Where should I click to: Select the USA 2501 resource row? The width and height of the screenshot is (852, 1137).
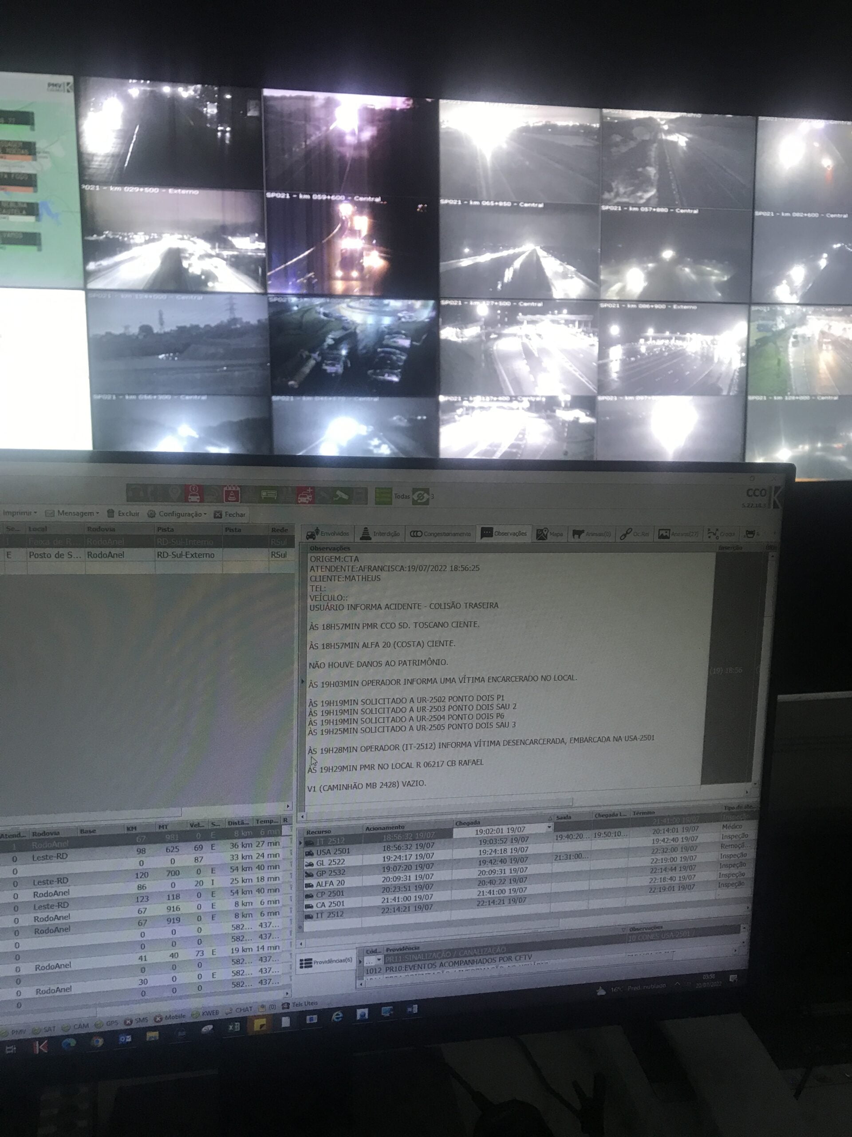click(333, 852)
